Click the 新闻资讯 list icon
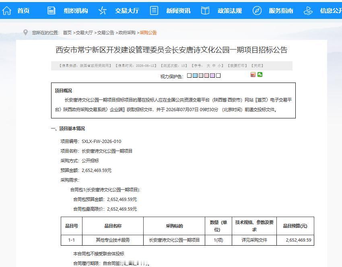342x267 pixels. [154, 10]
